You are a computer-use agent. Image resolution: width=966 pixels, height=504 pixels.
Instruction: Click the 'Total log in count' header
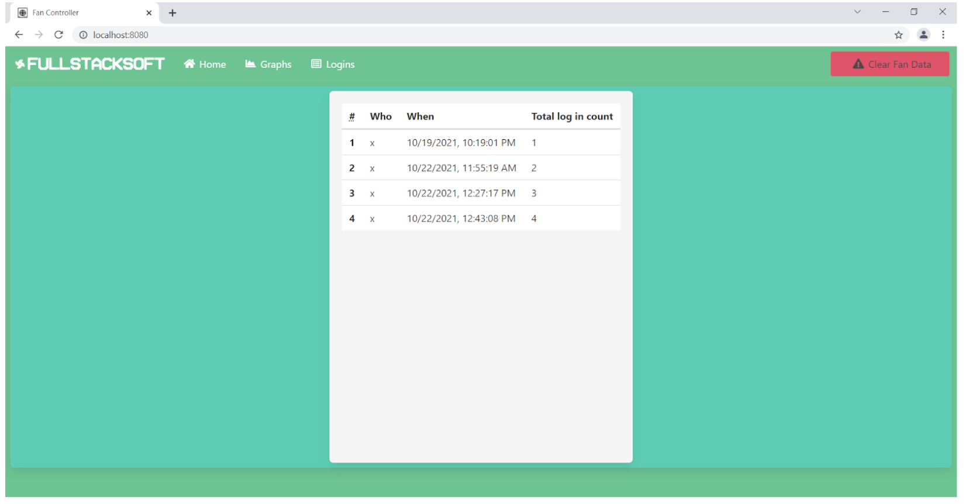point(572,116)
